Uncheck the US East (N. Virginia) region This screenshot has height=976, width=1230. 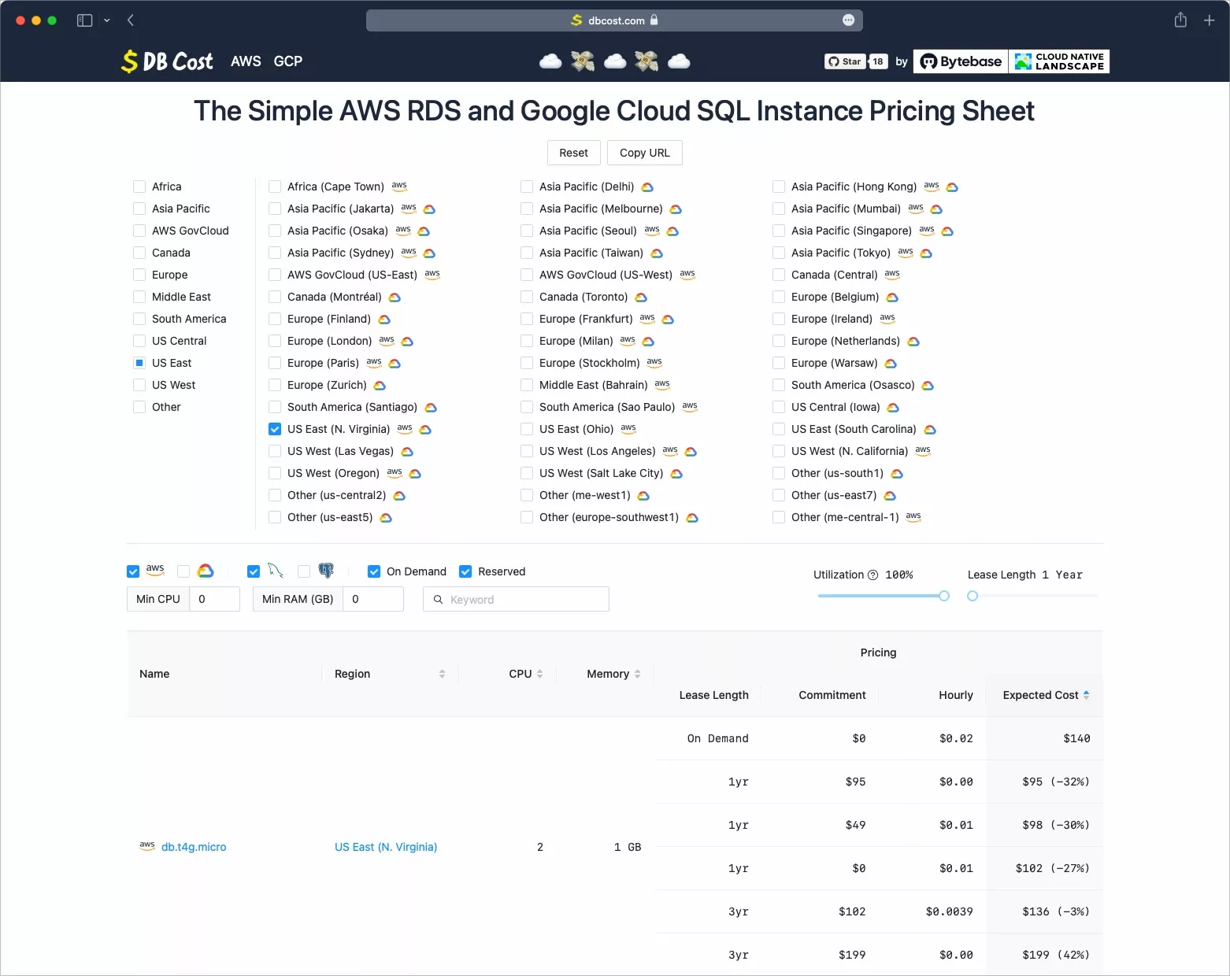click(275, 429)
